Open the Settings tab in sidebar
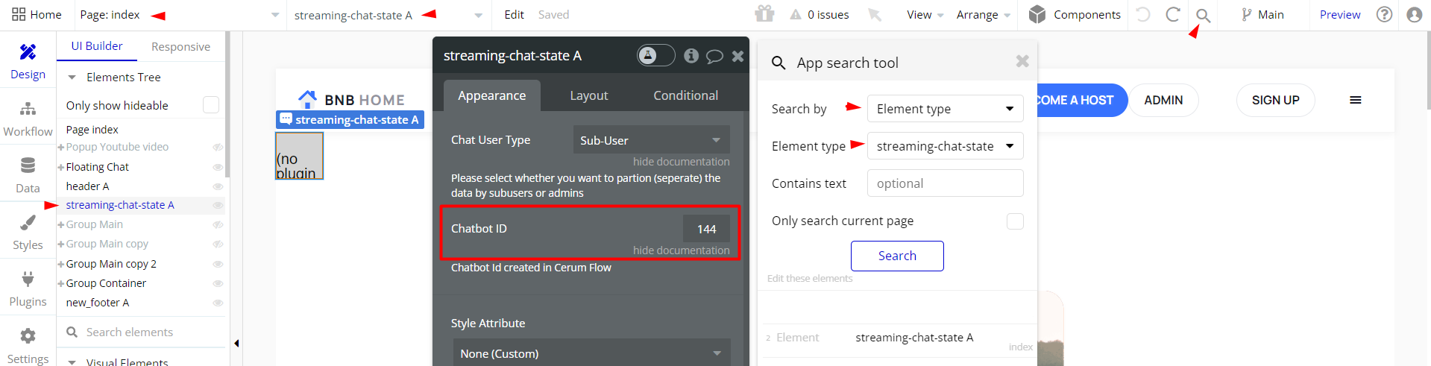1431x366 pixels. [x=28, y=346]
